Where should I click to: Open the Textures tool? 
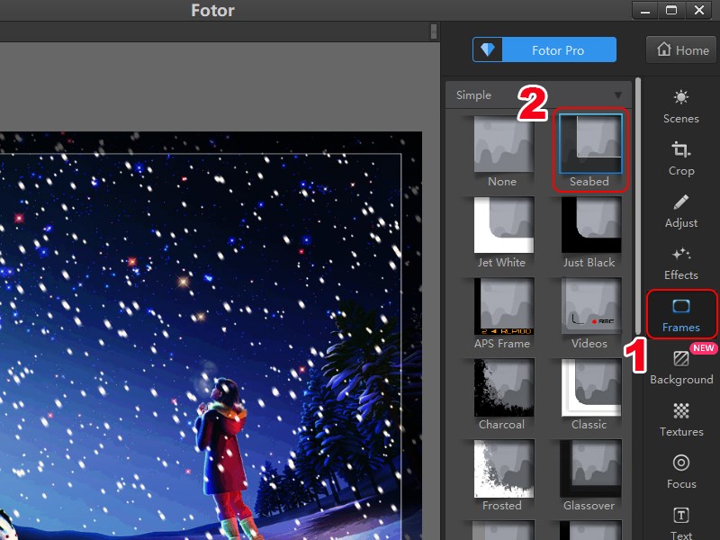(x=680, y=419)
